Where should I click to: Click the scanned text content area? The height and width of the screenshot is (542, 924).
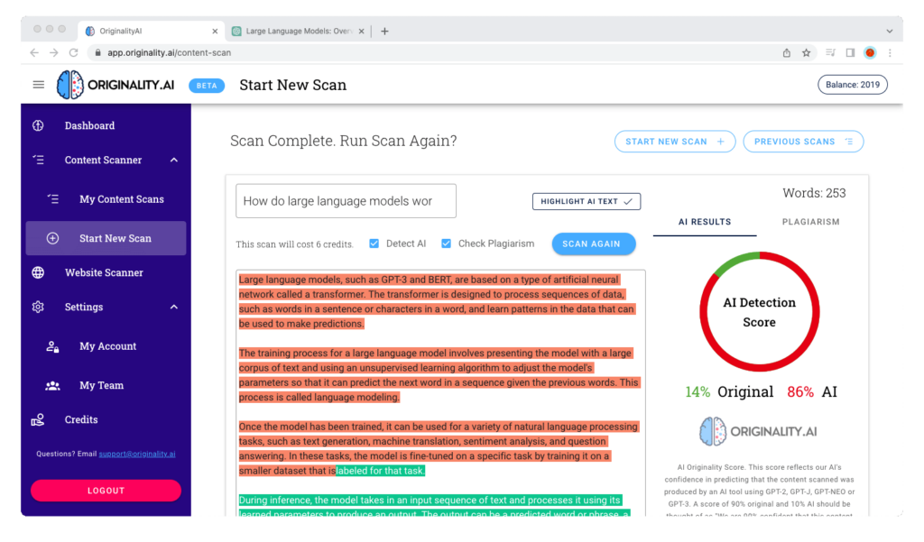pos(440,393)
